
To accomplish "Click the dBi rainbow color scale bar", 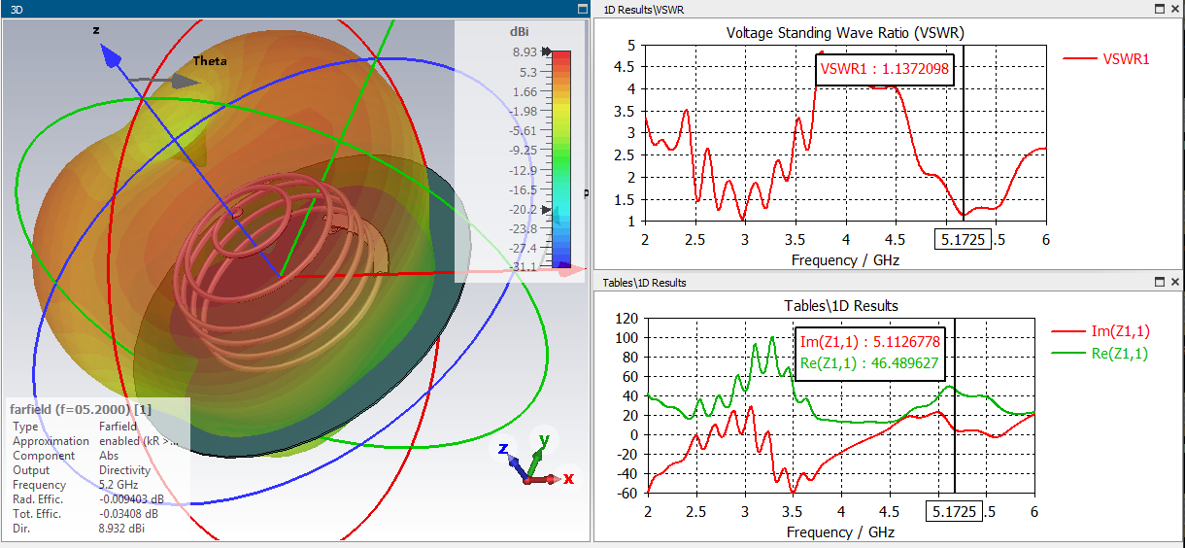I will [561, 158].
